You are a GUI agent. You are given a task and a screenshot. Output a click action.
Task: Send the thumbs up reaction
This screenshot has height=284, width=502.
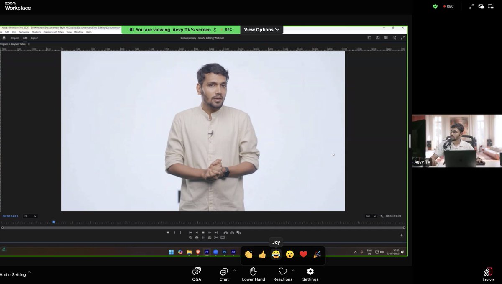click(262, 254)
